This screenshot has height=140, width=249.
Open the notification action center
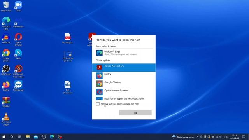[244, 137]
